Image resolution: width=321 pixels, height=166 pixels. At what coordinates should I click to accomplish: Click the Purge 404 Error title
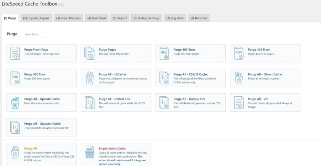pyautogui.click(x=259, y=50)
